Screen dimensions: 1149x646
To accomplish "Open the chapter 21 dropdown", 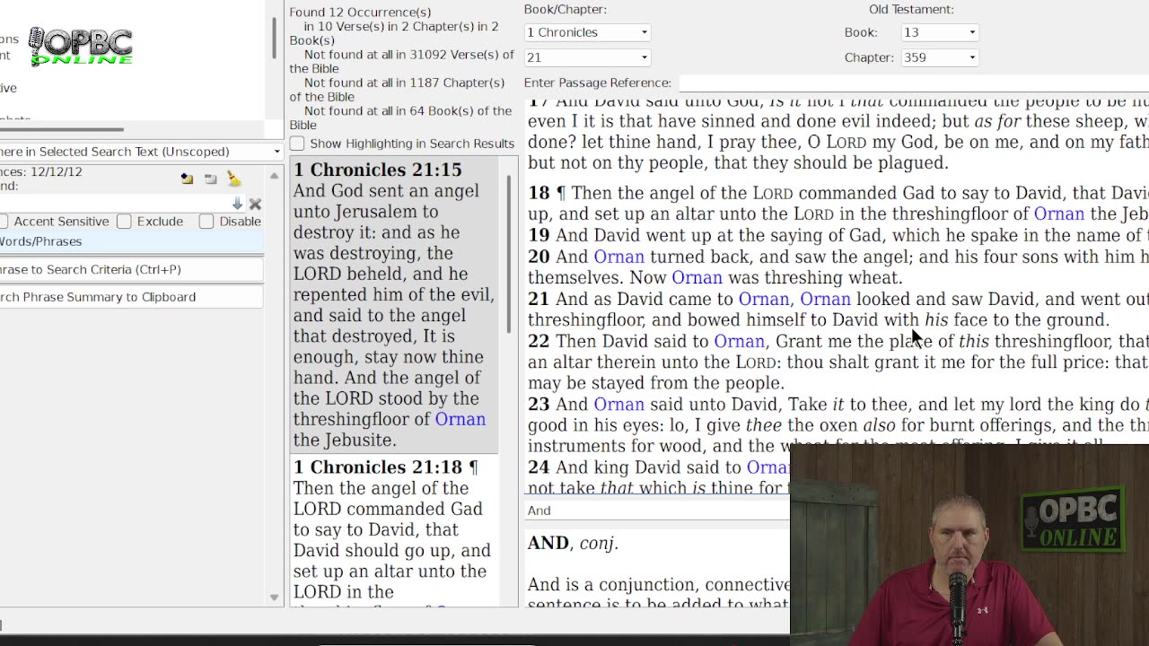I will tap(587, 57).
